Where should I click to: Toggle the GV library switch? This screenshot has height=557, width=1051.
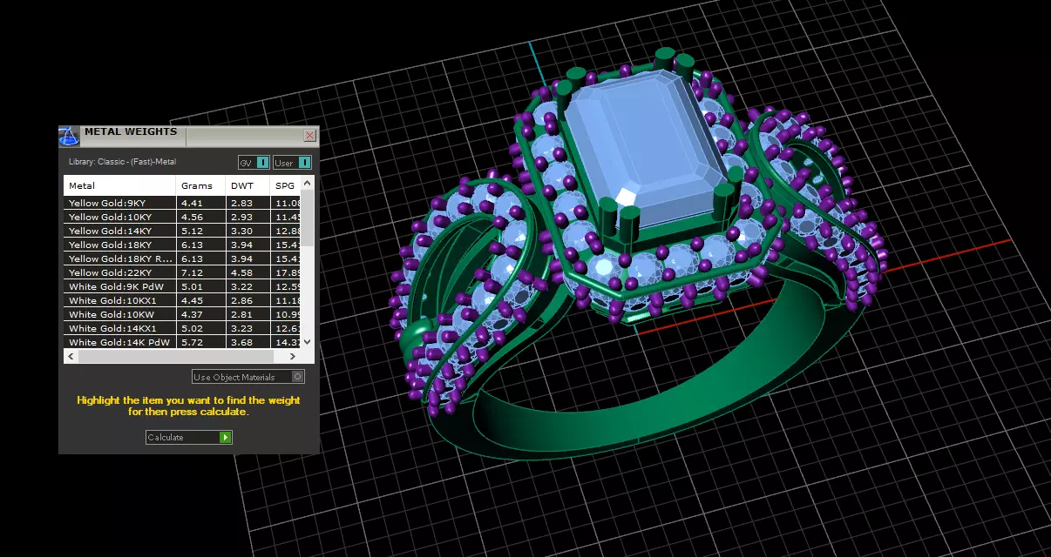[254, 162]
